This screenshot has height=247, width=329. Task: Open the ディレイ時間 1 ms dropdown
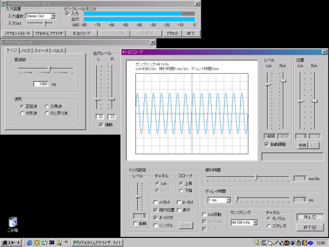229,200
